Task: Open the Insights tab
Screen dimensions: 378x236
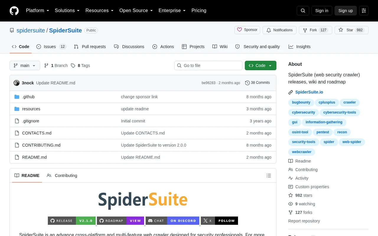Action: [x=299, y=47]
